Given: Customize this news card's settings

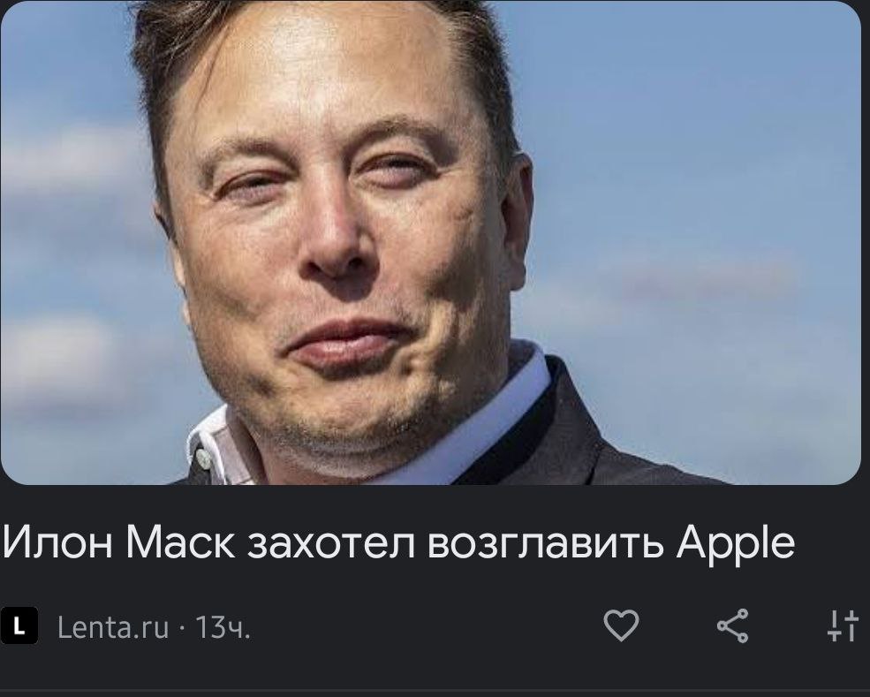Looking at the screenshot, I should point(843,625).
